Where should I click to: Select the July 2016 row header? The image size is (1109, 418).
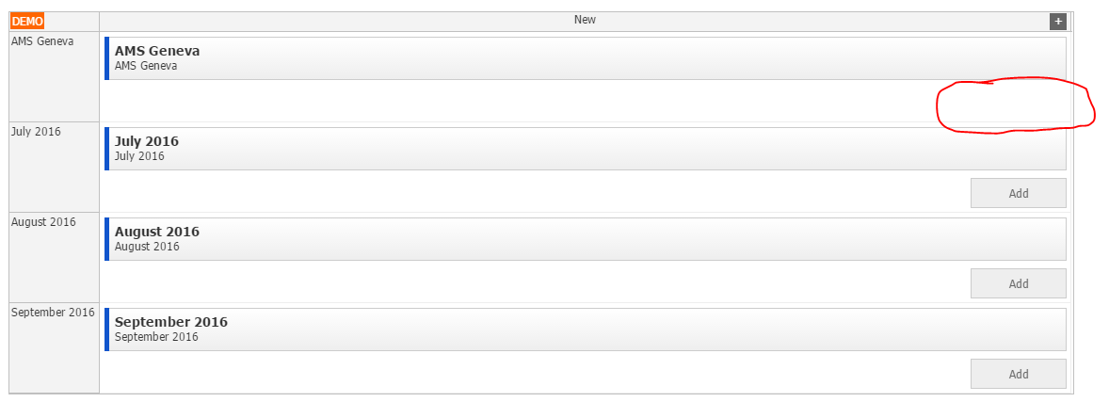54,167
